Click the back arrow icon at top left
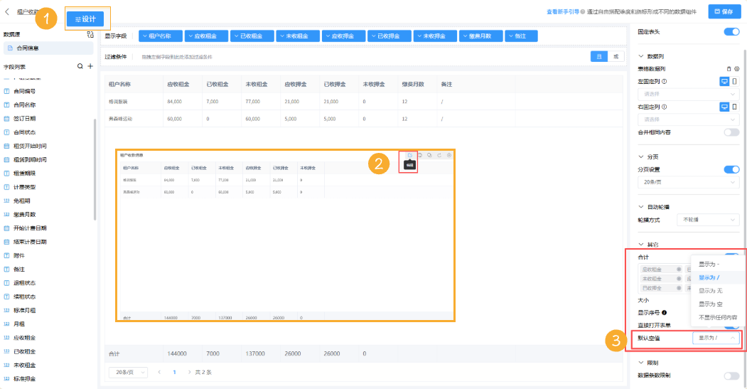The width and height of the screenshot is (747, 389). pos(7,11)
